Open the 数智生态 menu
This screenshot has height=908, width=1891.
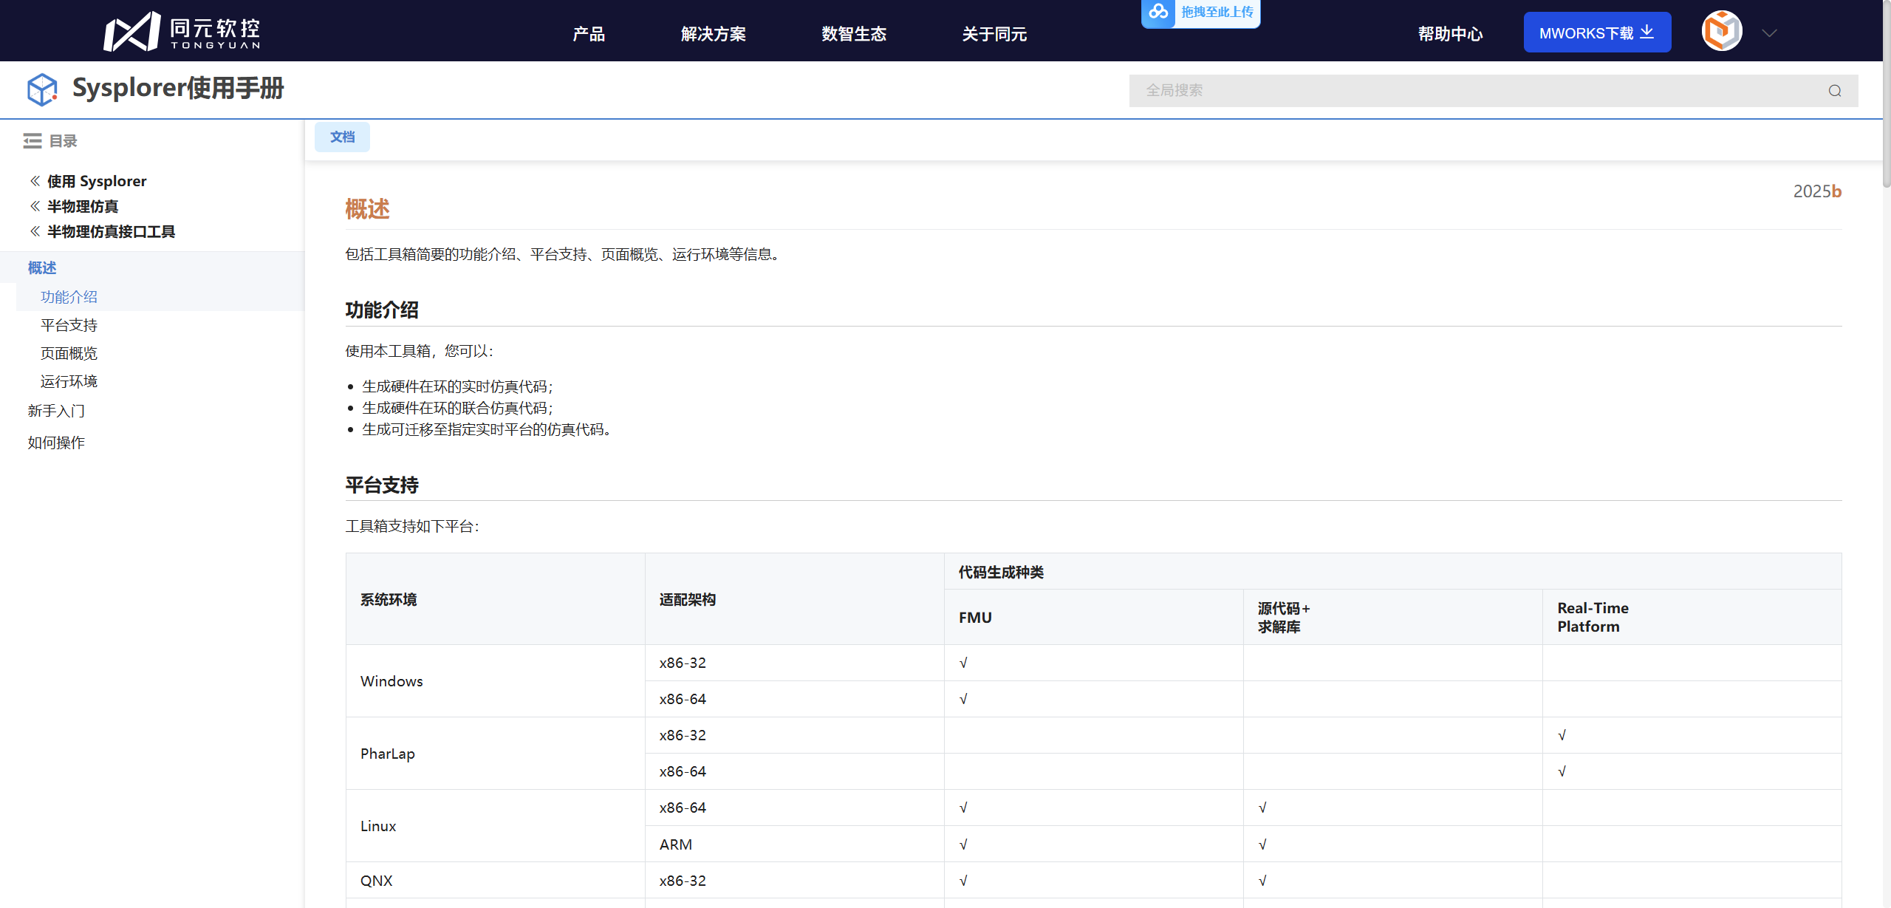854,34
